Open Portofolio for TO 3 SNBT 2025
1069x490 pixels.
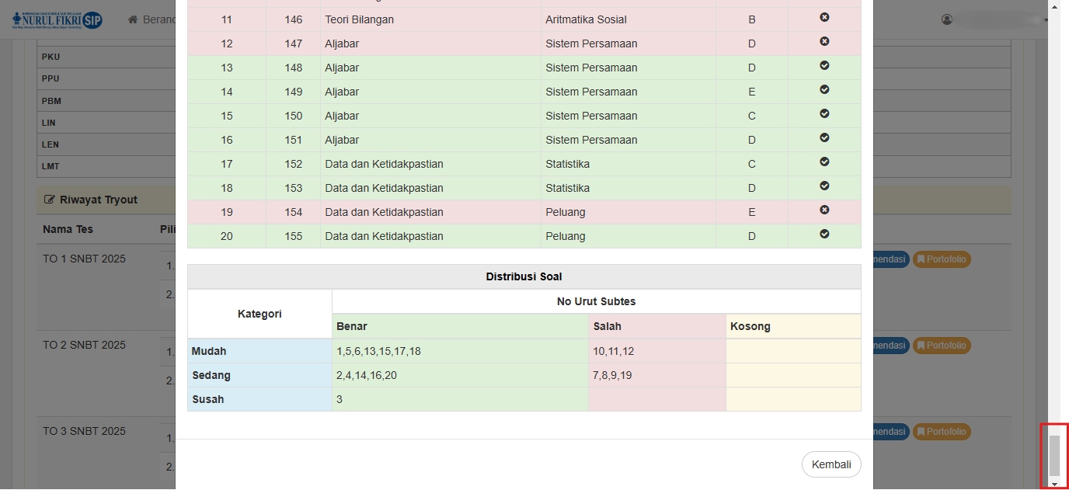(942, 432)
